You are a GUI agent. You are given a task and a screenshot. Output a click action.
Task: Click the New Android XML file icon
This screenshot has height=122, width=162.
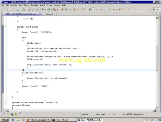[37, 10]
